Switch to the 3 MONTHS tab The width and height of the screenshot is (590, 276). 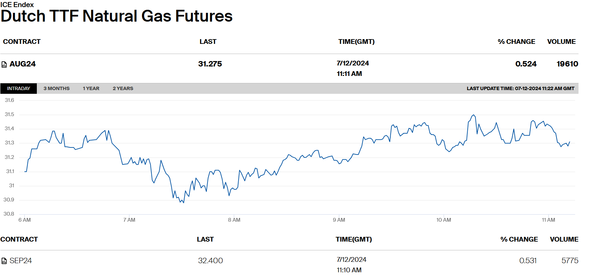[56, 88]
